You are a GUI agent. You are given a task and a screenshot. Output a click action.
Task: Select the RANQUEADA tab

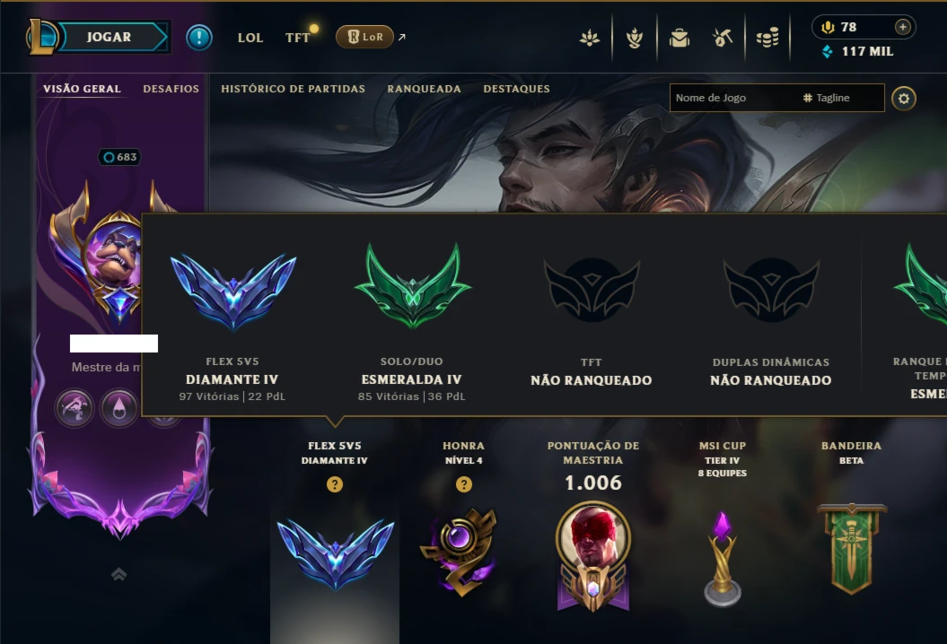pyautogui.click(x=424, y=89)
